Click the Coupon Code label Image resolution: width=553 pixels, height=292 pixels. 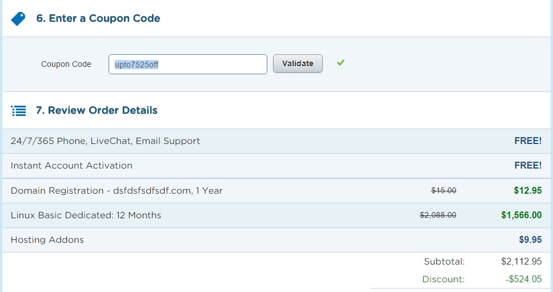(x=66, y=65)
